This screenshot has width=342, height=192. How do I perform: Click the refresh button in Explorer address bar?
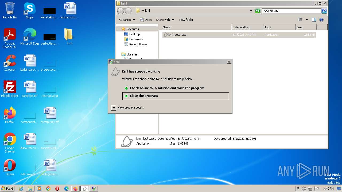pyautogui.click(x=258, y=11)
